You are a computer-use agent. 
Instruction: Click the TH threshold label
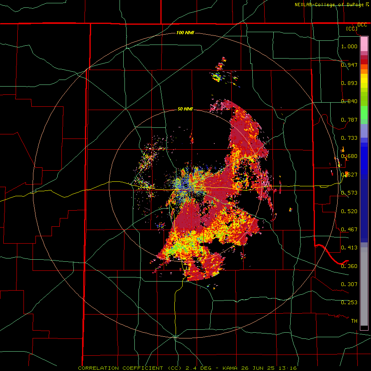[354, 321]
